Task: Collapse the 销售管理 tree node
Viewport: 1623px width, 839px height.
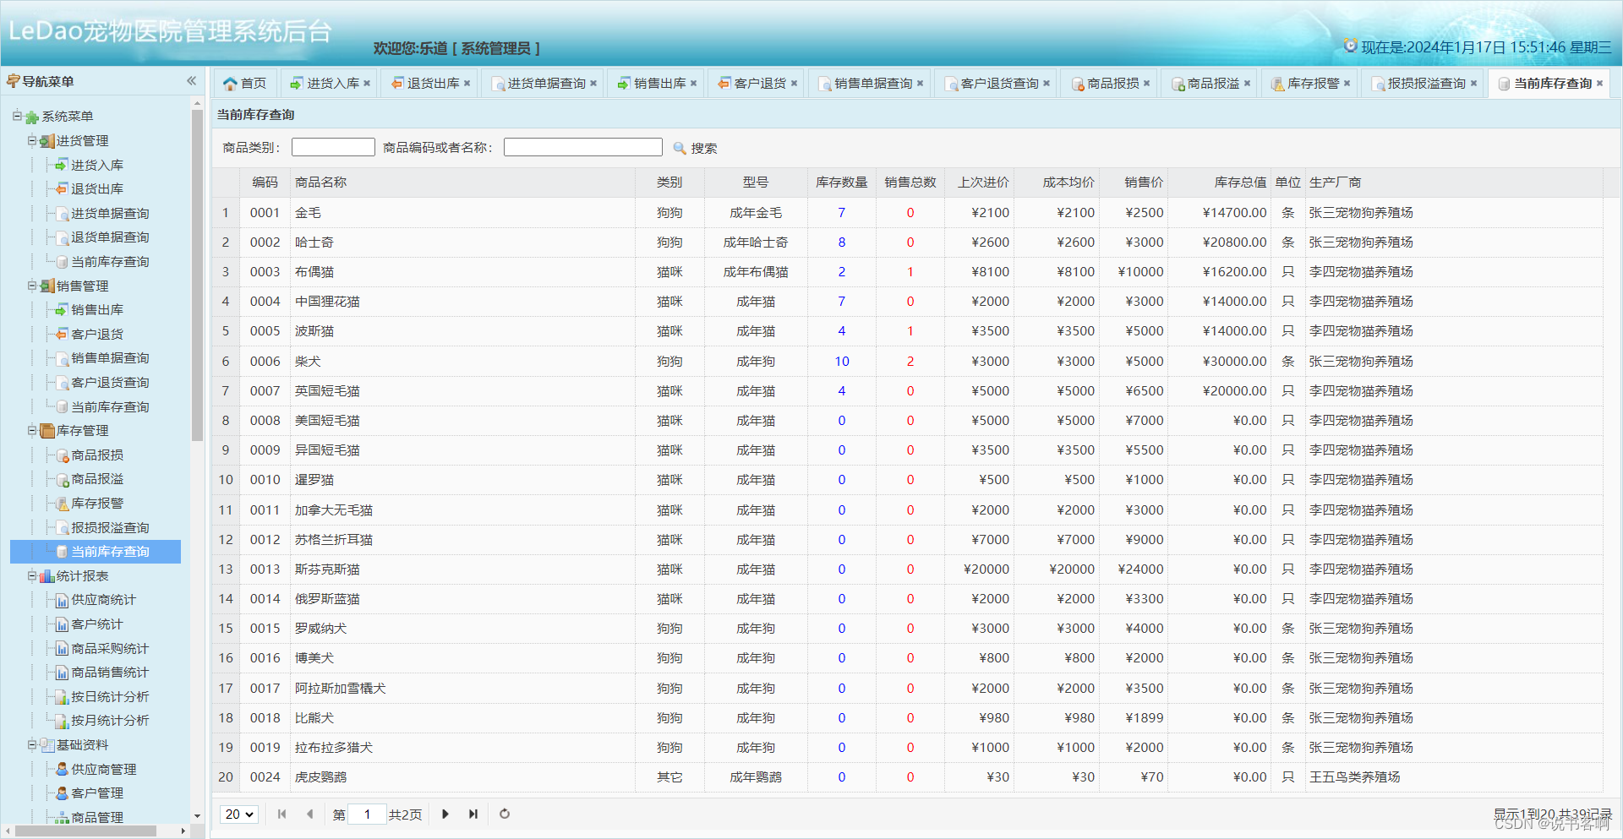Action: (x=32, y=286)
